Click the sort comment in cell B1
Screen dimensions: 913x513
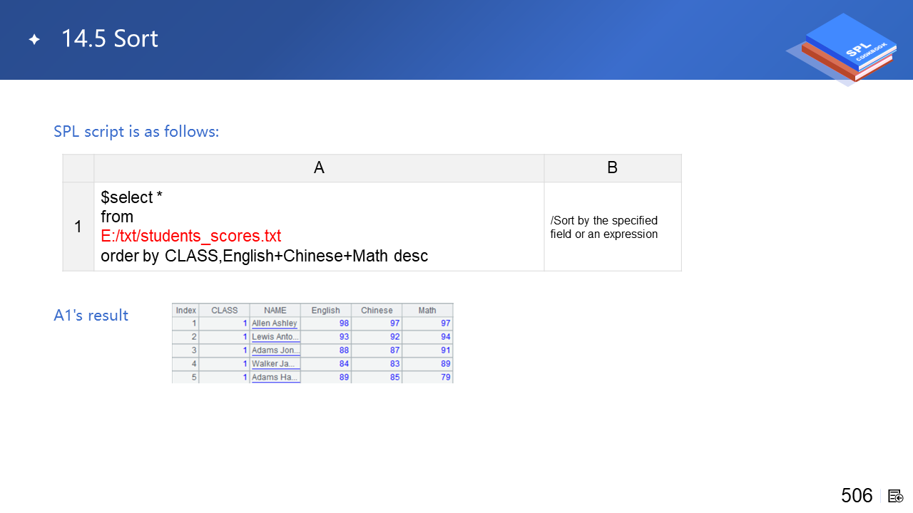[603, 227]
